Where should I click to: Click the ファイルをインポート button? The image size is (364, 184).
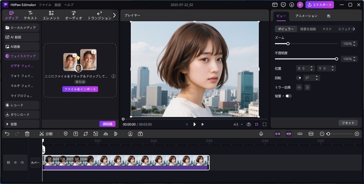tap(80, 89)
